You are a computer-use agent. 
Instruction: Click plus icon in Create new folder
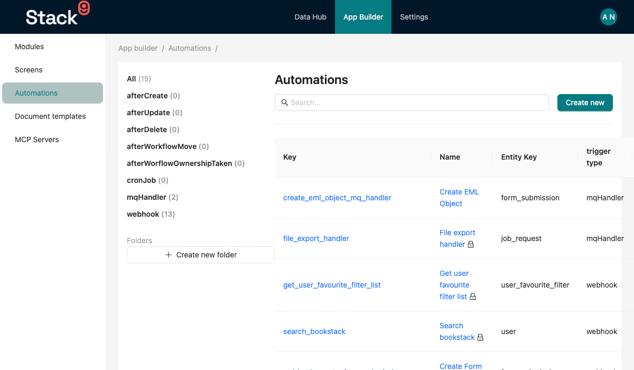point(169,255)
